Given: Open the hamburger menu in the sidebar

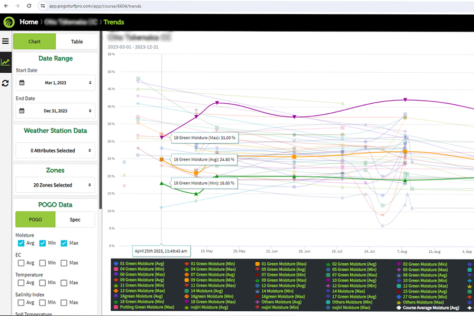Looking at the screenshot, I should [5, 41].
